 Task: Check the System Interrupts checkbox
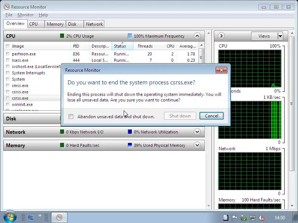pos(8,73)
